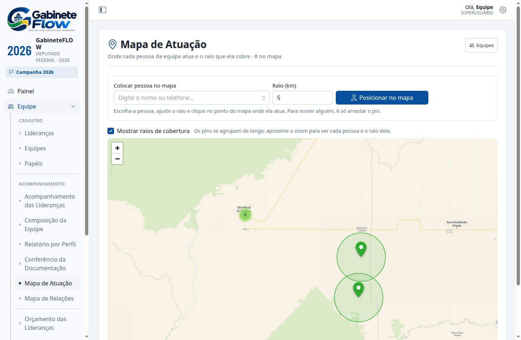
Task: Click the map pin icon beside title
Action: point(113,44)
